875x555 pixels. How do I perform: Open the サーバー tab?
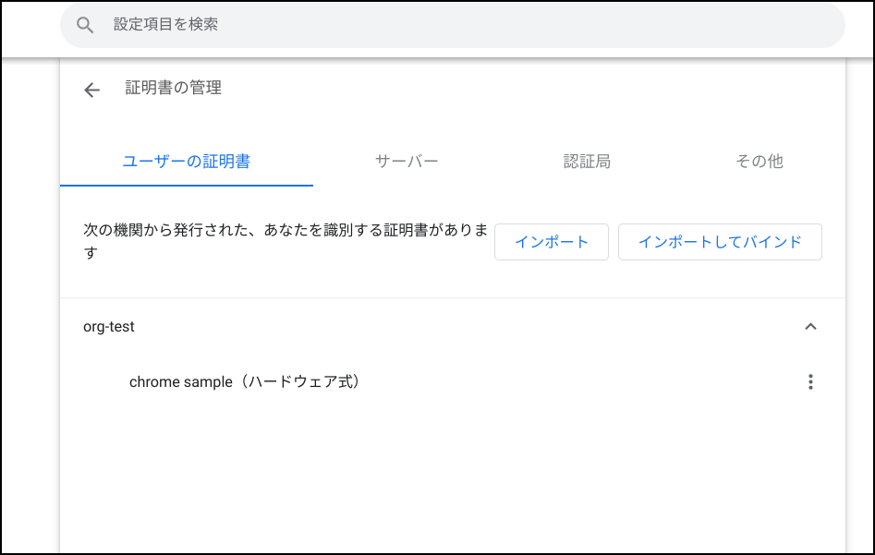coord(407,162)
